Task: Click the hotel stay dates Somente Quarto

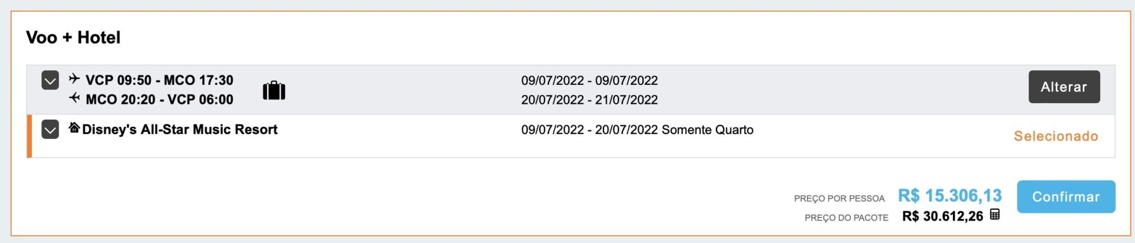Action: [x=637, y=130]
